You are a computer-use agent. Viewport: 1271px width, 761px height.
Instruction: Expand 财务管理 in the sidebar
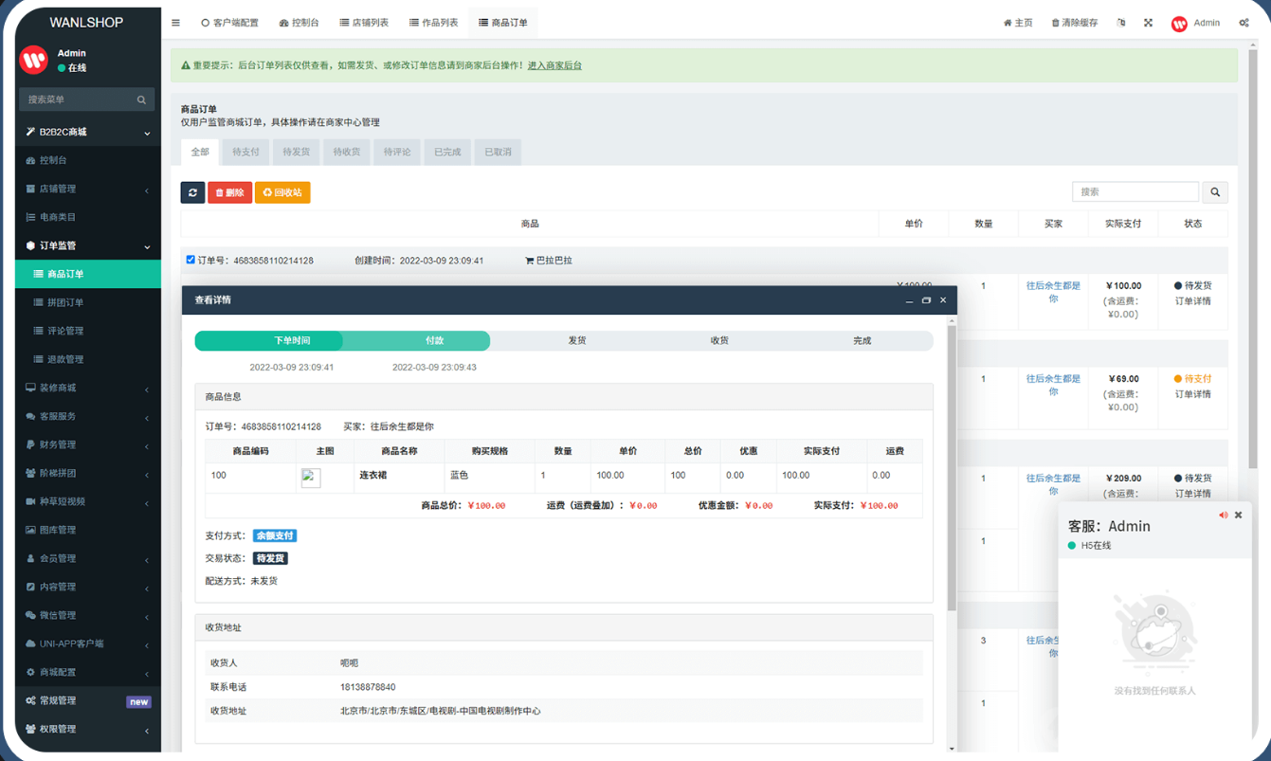click(x=88, y=444)
